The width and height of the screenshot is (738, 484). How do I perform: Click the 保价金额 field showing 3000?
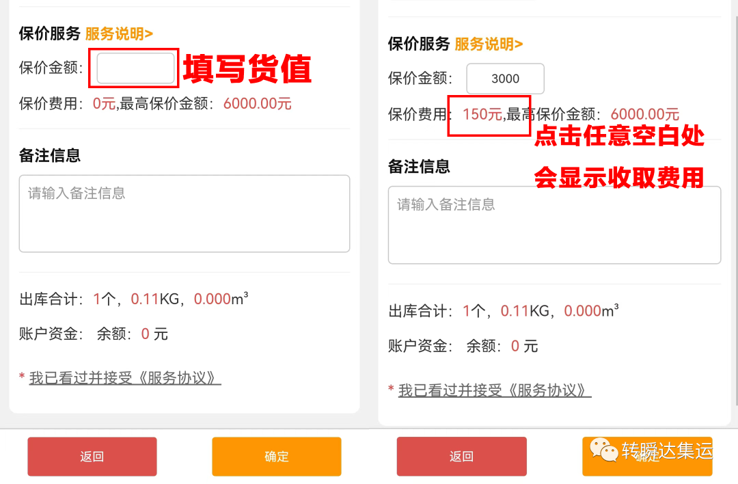[x=505, y=79]
